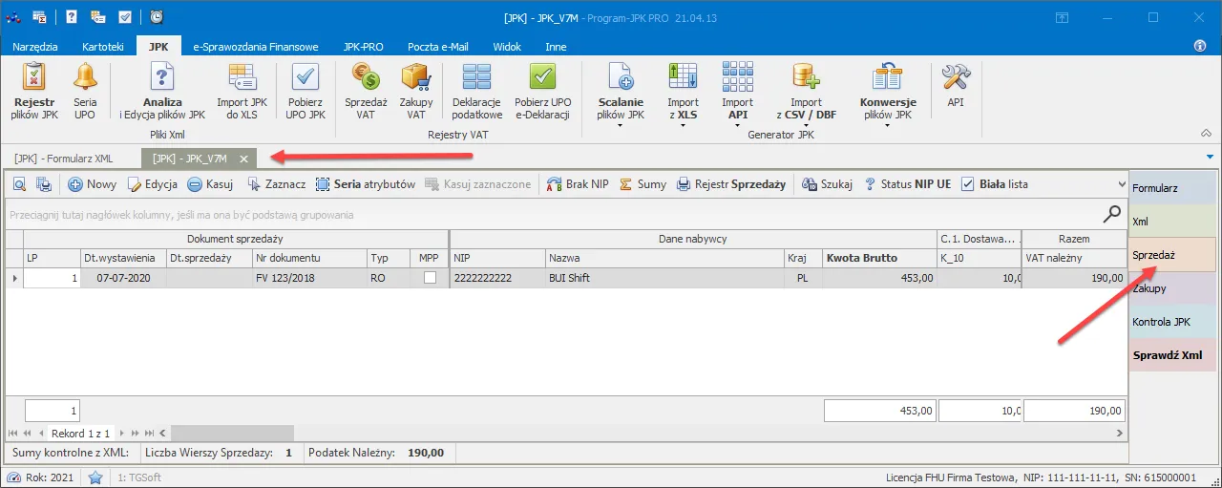Switch to JPK-PRO ribbon tab
Viewport: 1222px width, 488px height.
click(x=364, y=46)
